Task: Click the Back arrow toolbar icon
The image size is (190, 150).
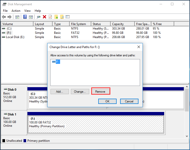Action: coord(4,17)
